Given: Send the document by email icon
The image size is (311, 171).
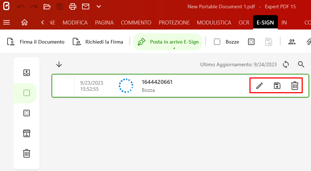Looking at the screenshot, I should (x=86, y=6).
